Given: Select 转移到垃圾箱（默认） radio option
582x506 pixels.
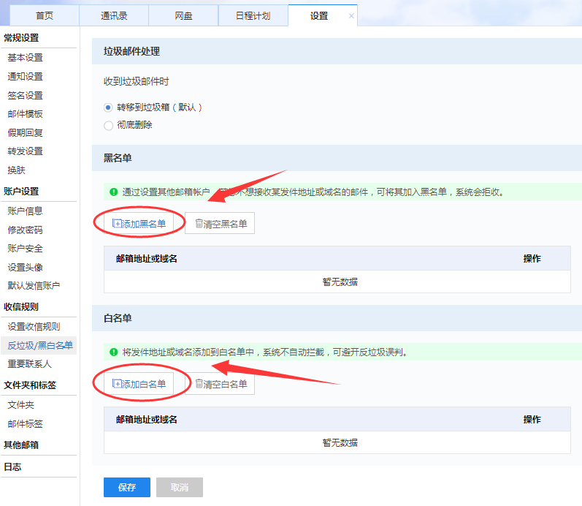Looking at the screenshot, I should (109, 107).
